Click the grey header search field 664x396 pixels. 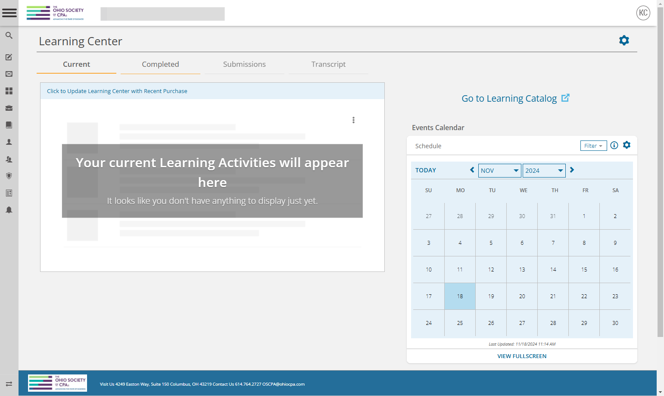click(162, 14)
